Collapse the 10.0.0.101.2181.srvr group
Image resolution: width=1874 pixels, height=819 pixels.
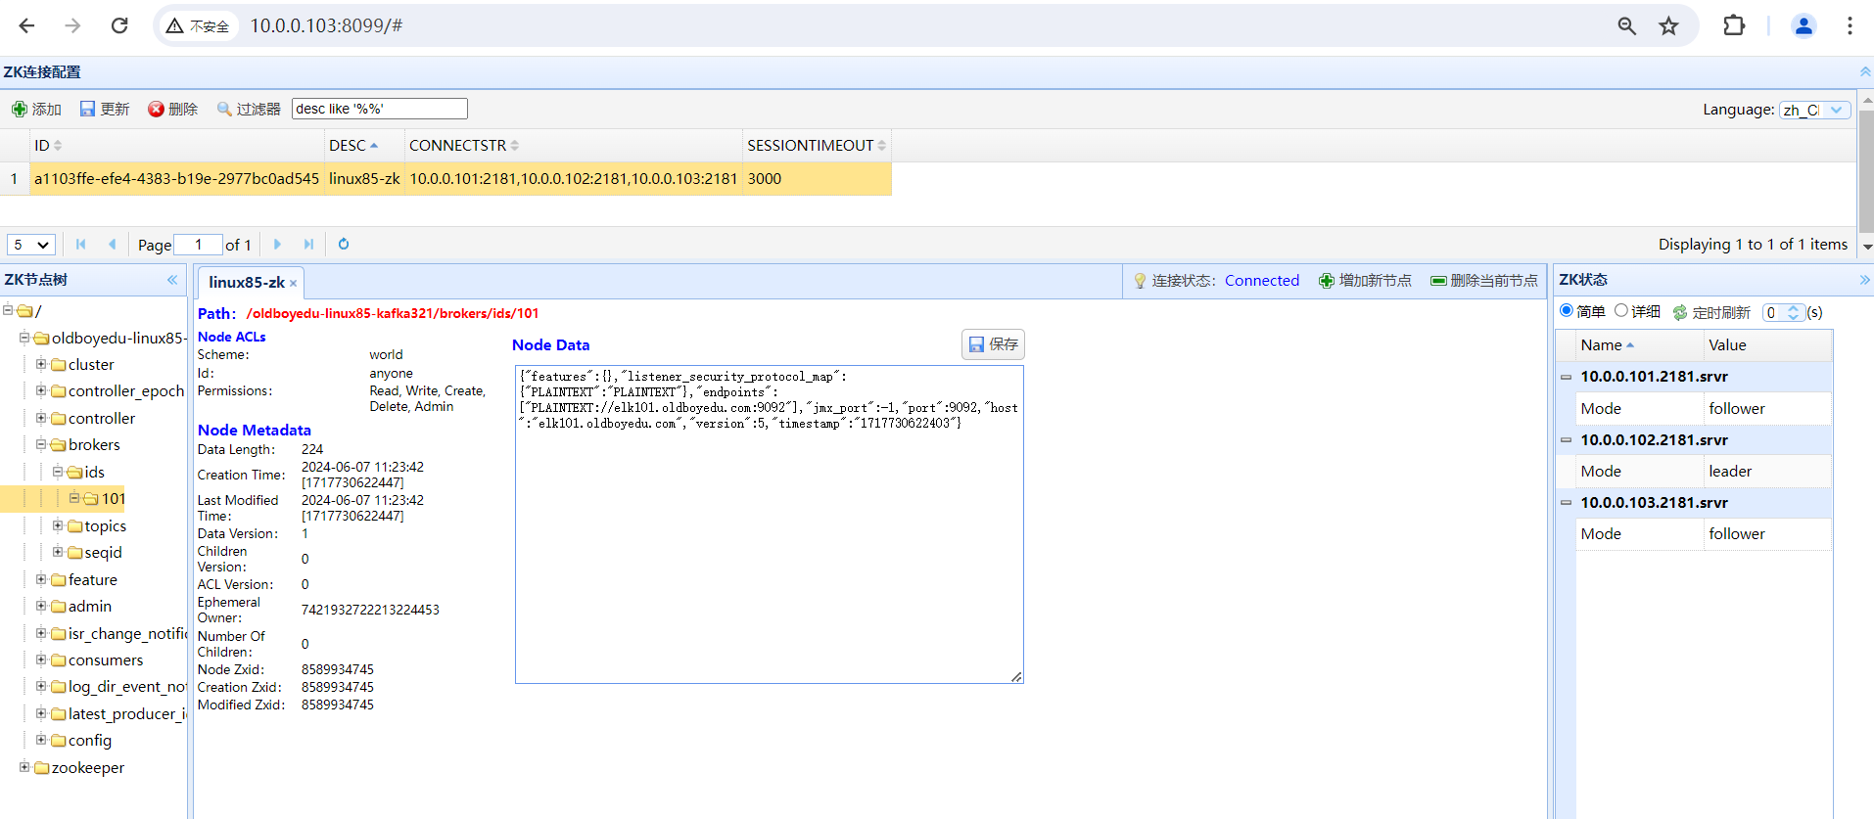(1566, 377)
